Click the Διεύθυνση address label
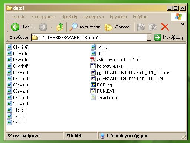190x143 pixels. click(20, 37)
